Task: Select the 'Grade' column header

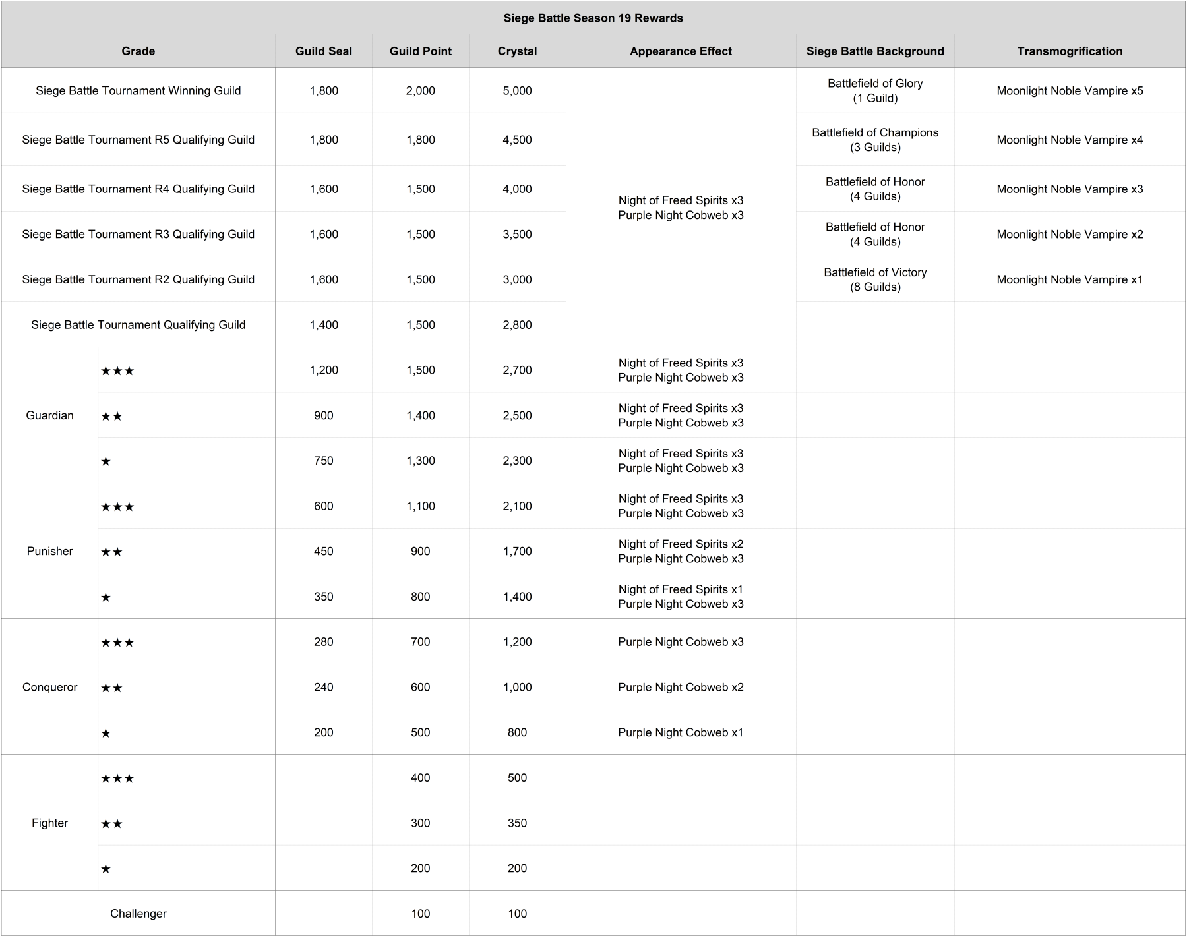Action: (138, 51)
